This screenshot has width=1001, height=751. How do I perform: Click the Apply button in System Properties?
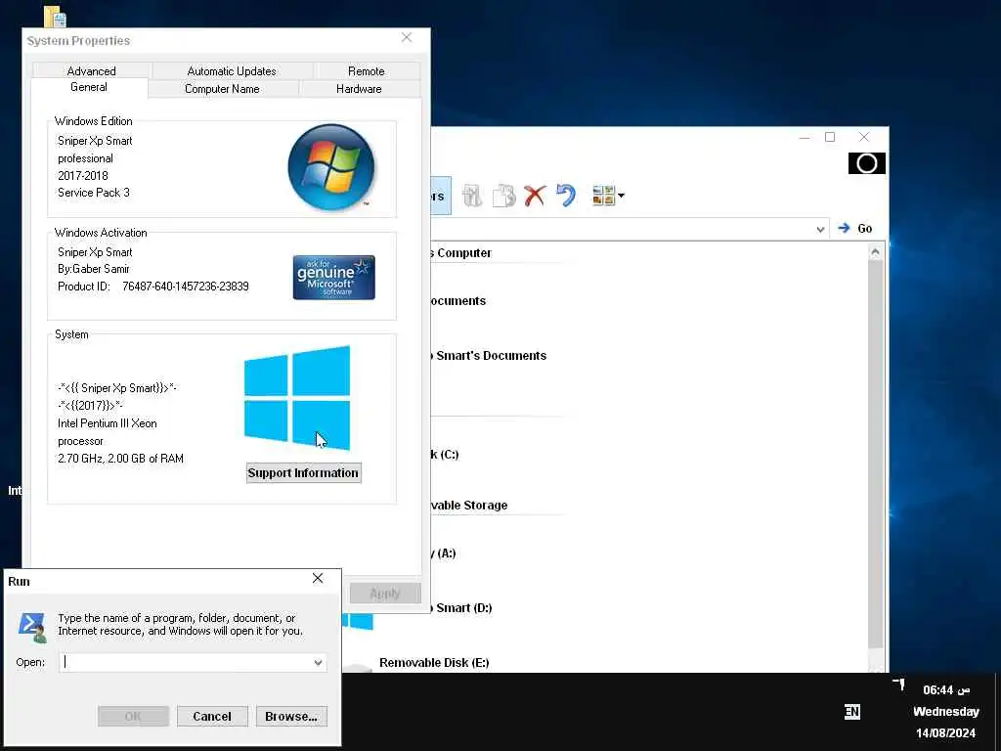click(x=385, y=594)
